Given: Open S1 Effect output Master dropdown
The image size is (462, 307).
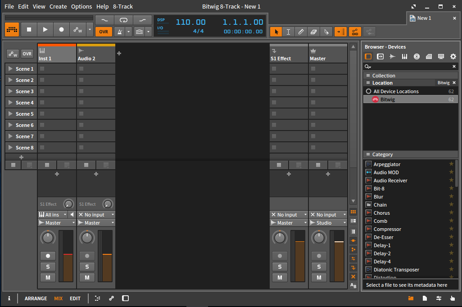Looking at the screenshot, I should [x=289, y=223].
